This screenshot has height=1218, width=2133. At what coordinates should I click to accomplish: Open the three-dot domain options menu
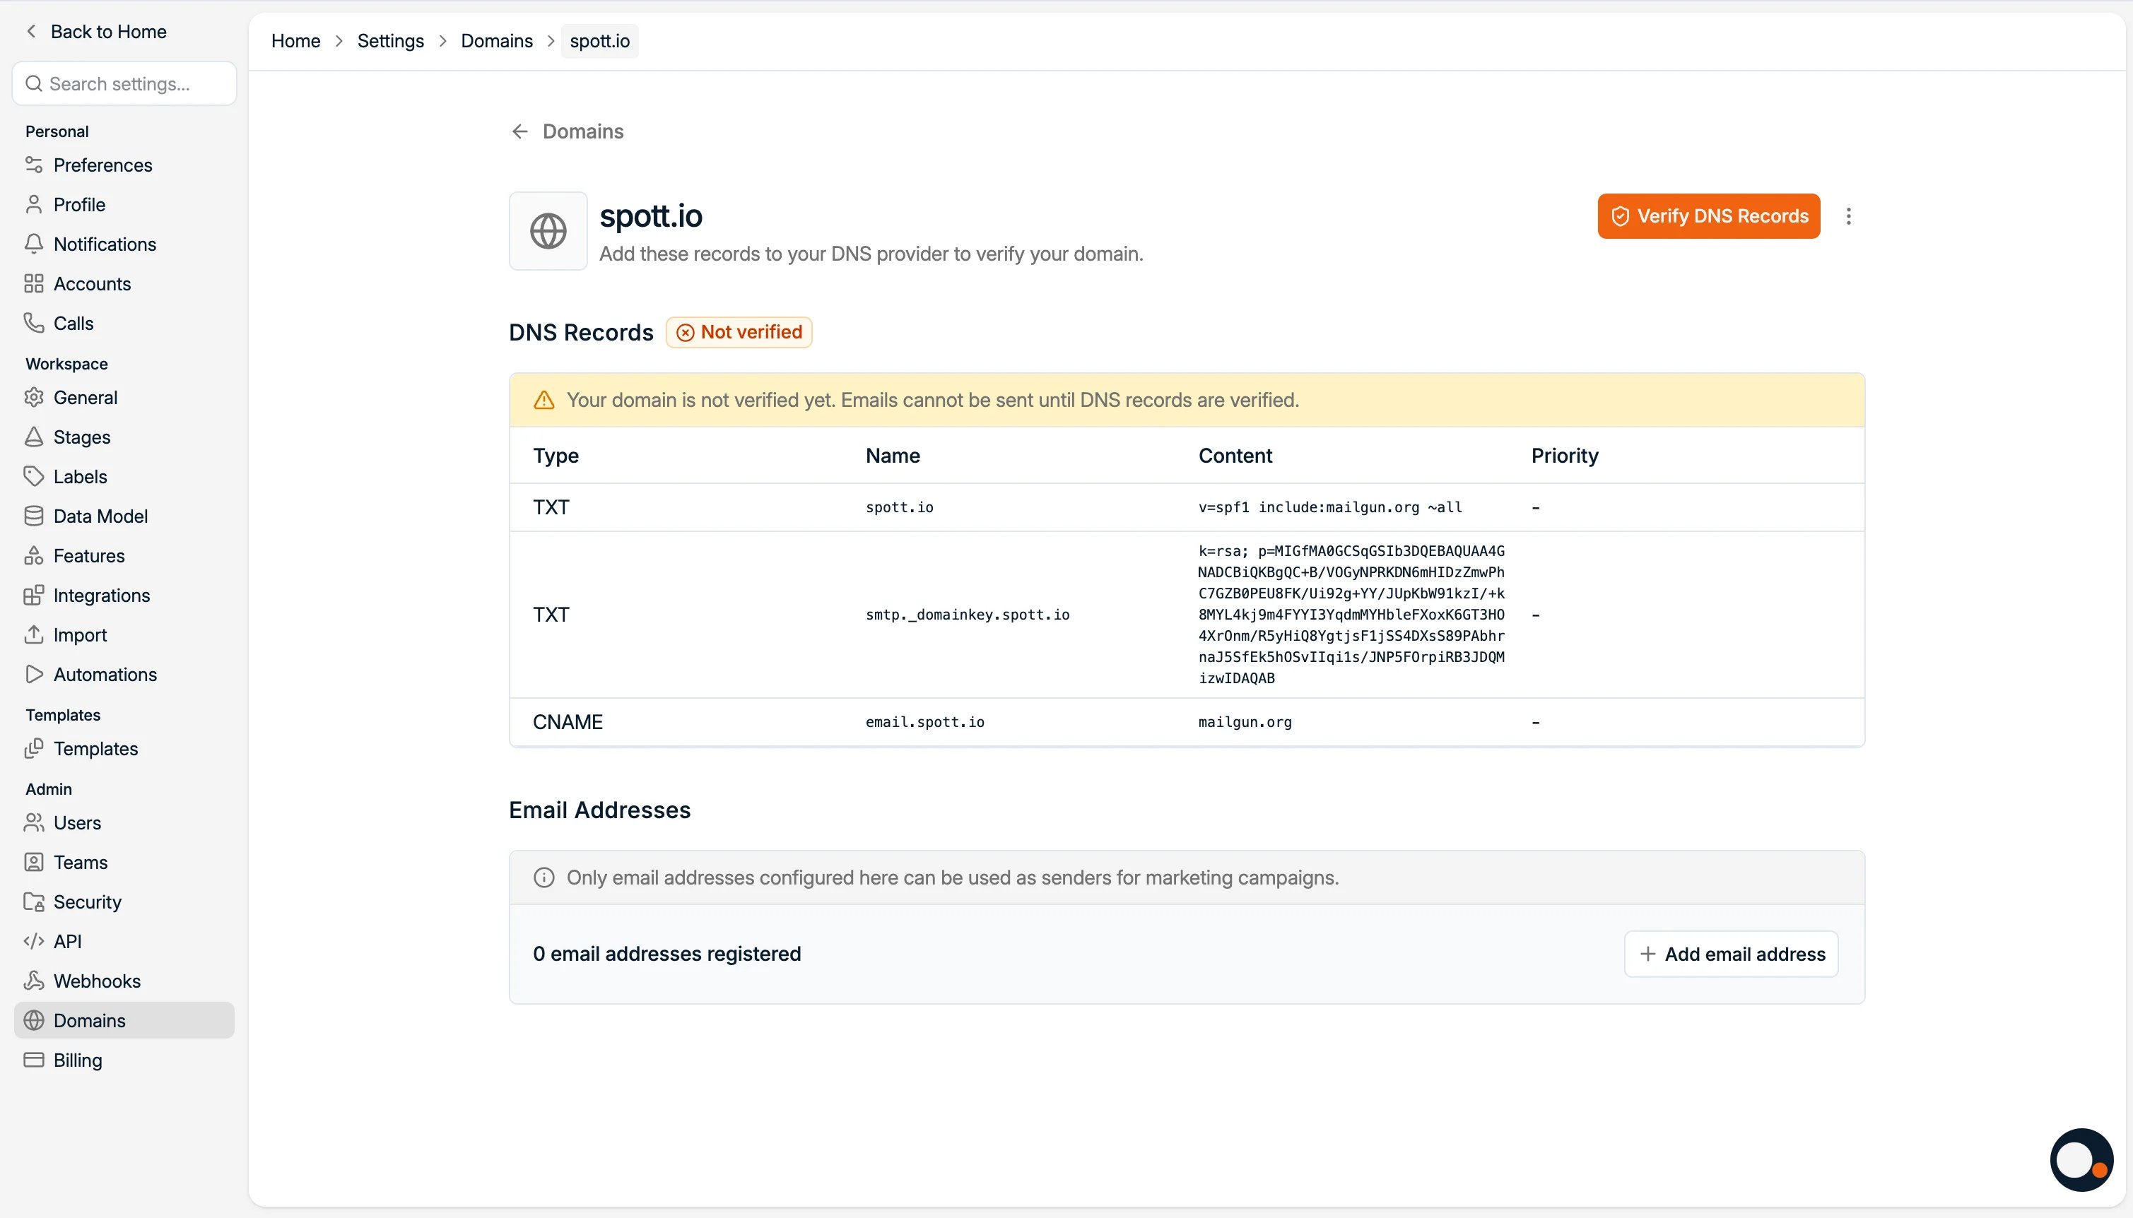click(x=1848, y=217)
